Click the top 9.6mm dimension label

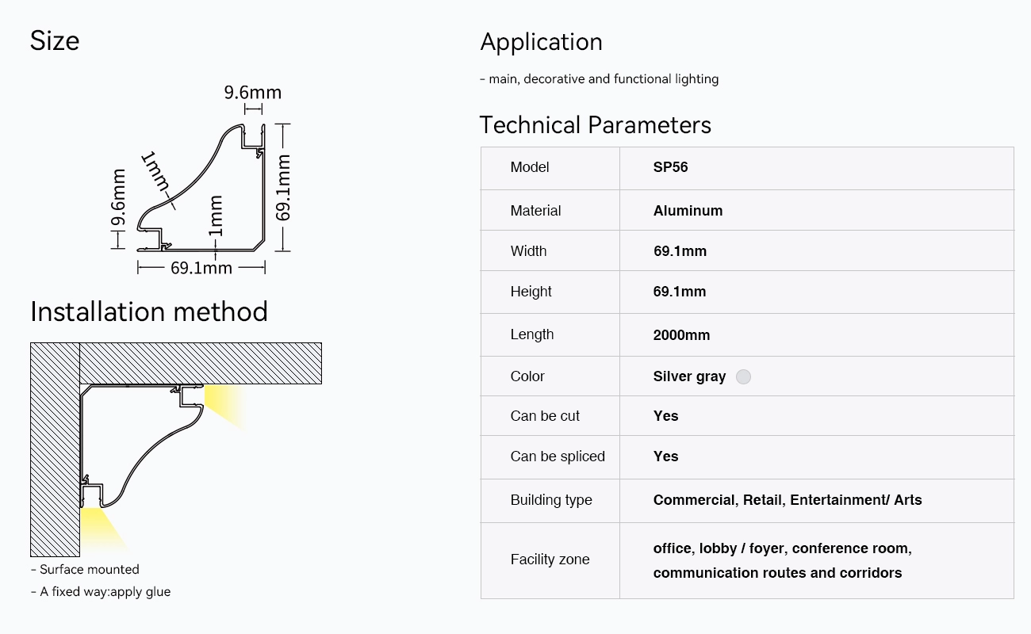[x=252, y=93]
